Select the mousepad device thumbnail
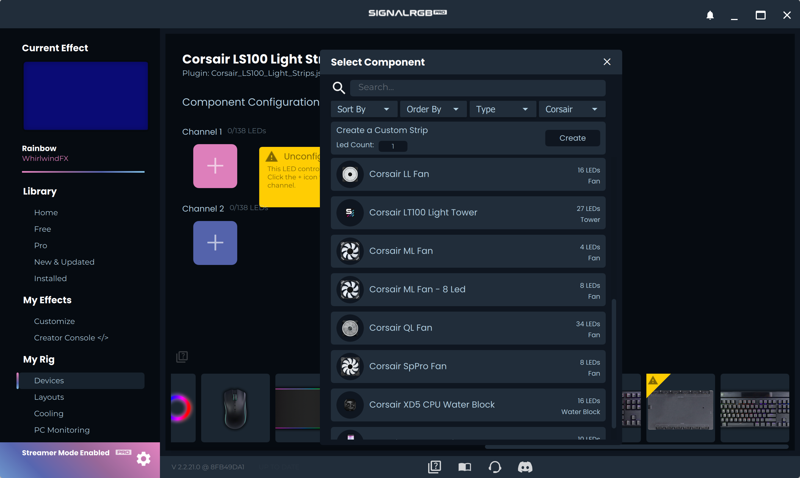 click(298, 408)
